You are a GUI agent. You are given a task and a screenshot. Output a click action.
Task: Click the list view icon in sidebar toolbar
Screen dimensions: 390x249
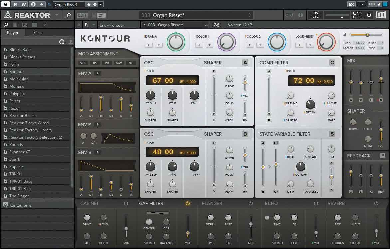coord(15,25)
